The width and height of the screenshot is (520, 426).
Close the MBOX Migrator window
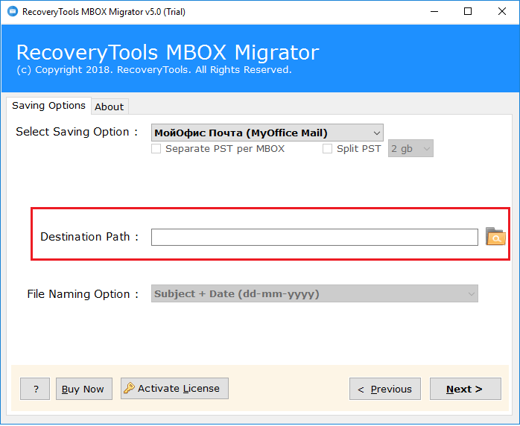[x=502, y=12]
